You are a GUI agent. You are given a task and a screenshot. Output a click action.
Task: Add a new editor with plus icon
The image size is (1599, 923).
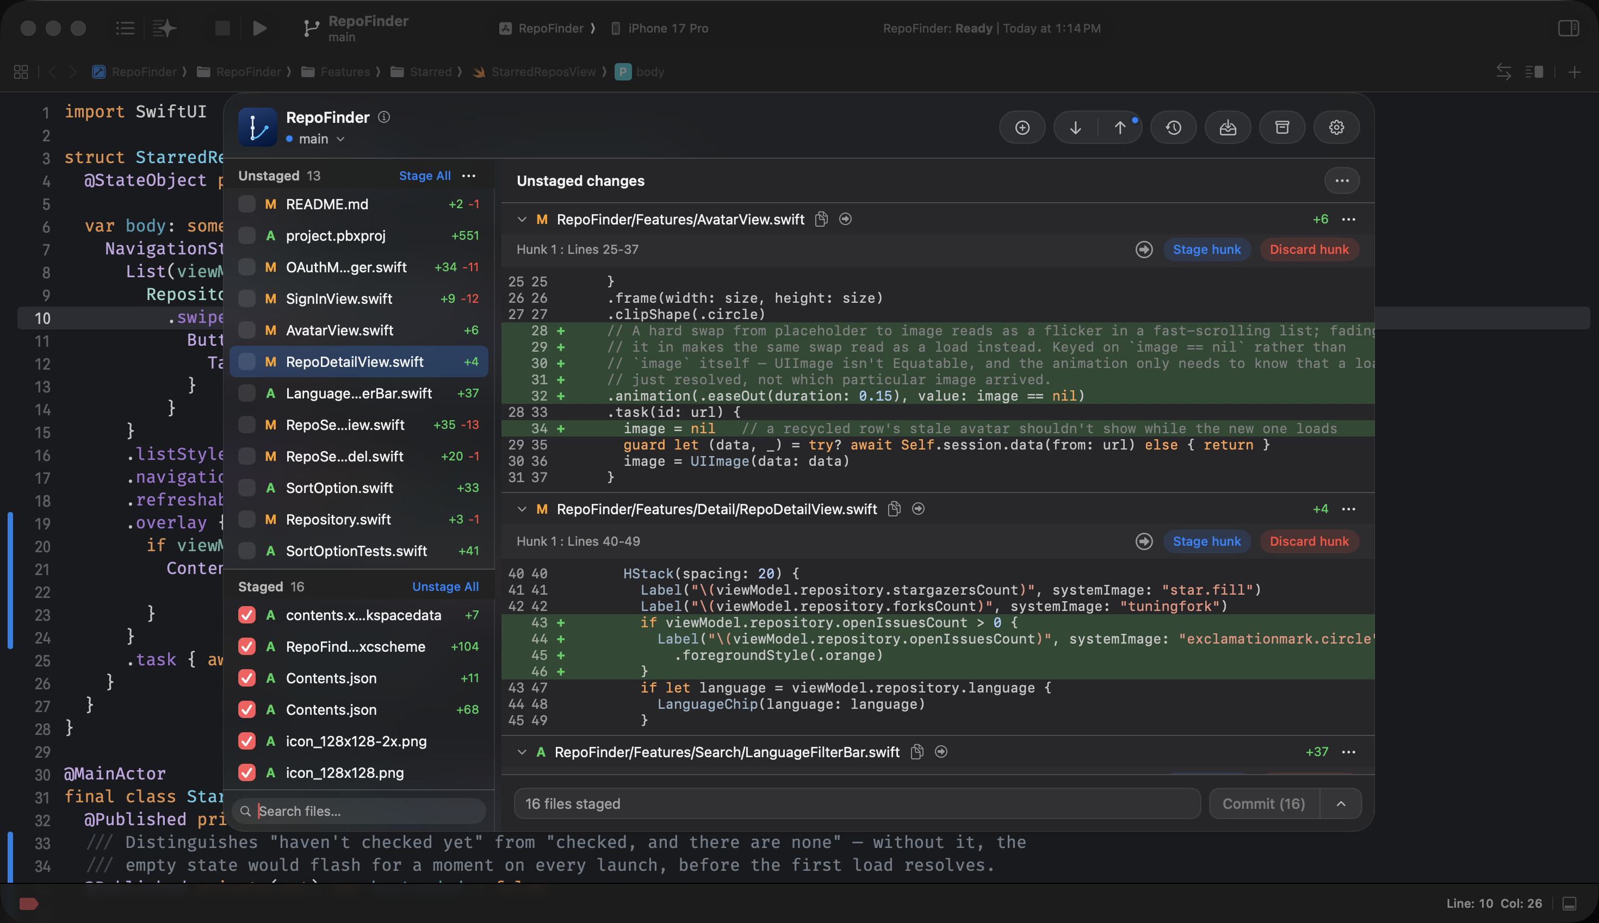click(x=1575, y=72)
